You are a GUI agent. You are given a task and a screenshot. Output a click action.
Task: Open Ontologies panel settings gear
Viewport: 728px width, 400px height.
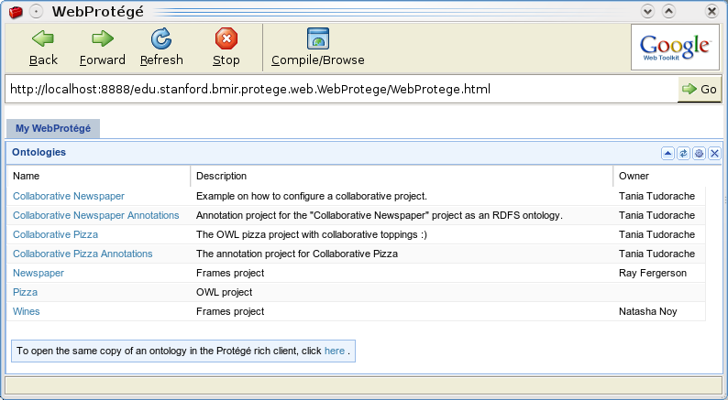click(x=700, y=154)
